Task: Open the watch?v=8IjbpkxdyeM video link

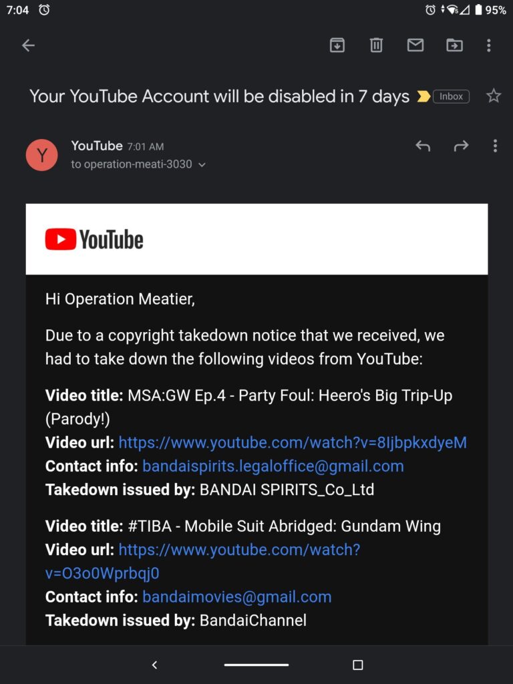Action: point(293,442)
